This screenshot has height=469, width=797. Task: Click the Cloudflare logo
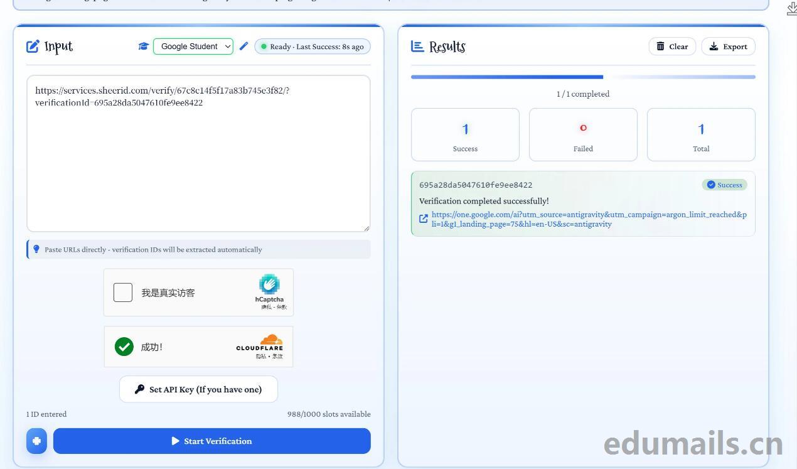coord(260,343)
